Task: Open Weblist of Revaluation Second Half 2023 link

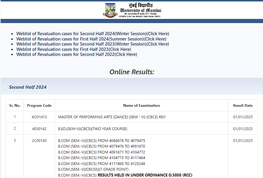Action: tap(93, 44)
